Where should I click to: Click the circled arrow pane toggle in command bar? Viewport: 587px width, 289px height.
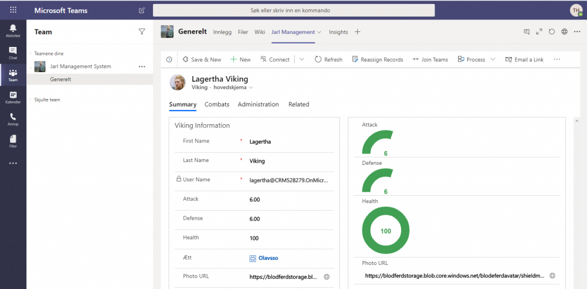coord(169,60)
